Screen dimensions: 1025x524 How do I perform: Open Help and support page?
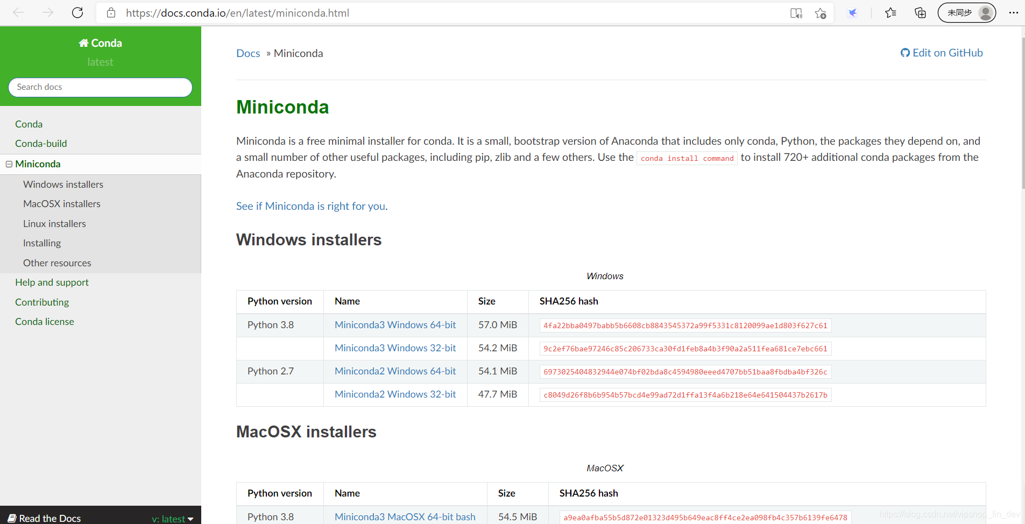[52, 282]
